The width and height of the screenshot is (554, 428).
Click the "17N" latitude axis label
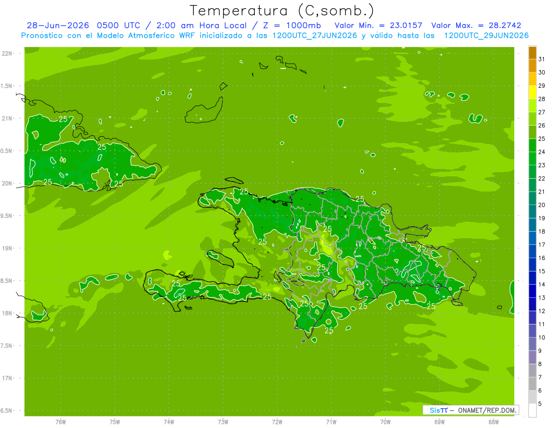pos(6,378)
